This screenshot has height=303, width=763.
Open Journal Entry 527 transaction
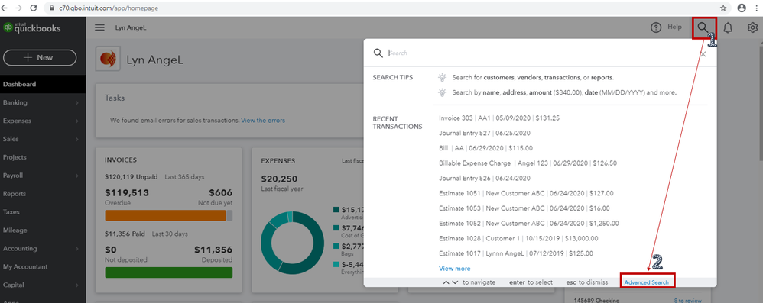(485, 133)
